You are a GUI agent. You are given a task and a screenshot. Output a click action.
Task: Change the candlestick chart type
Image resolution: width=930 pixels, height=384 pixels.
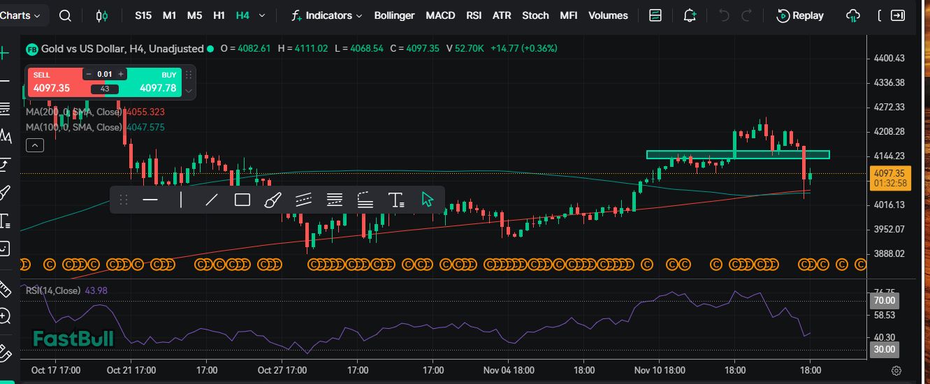pos(103,15)
